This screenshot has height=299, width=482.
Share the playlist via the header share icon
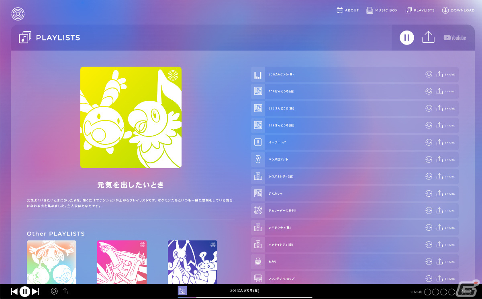pyautogui.click(x=429, y=37)
